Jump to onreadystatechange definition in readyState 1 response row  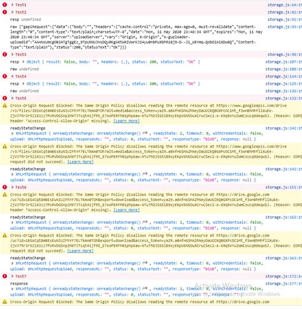click(145, 289)
